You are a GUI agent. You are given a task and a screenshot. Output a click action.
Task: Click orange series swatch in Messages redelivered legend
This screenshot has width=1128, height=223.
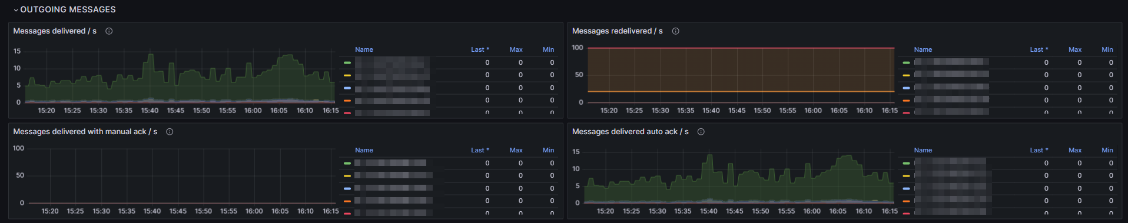pyautogui.click(x=906, y=101)
